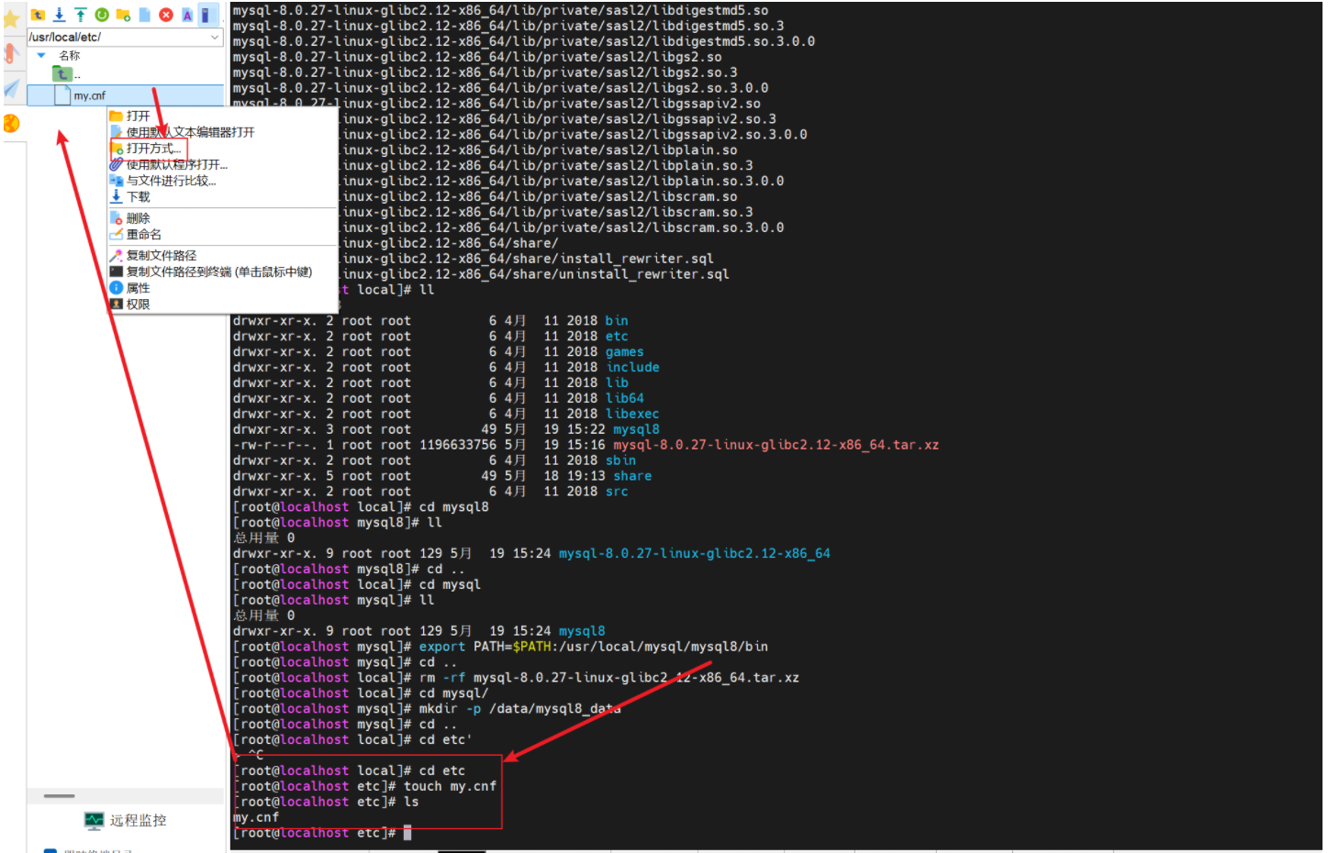This screenshot has height=853, width=1328.
Task: Click 'touch my.cnf' command in terminal
Action: (x=450, y=786)
